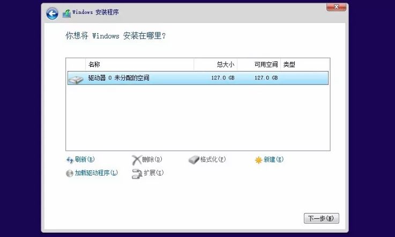The width and height of the screenshot is (395, 237).
Task: Click the 类型 column header
Action: pos(289,65)
